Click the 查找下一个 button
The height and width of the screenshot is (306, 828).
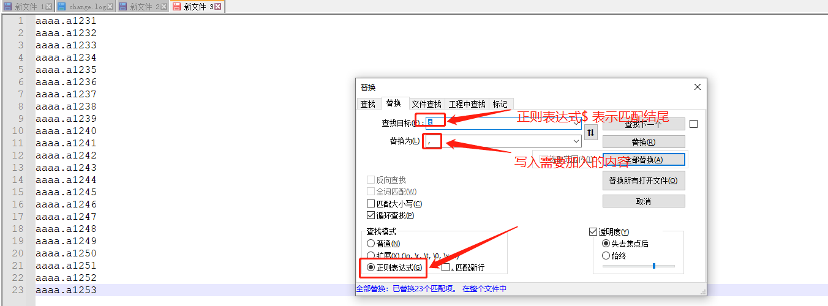644,124
